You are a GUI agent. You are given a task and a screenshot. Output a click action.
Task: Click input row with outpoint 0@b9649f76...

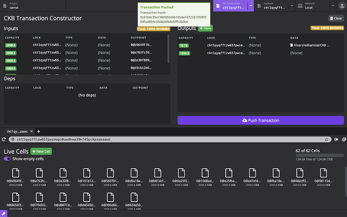tap(85, 45)
